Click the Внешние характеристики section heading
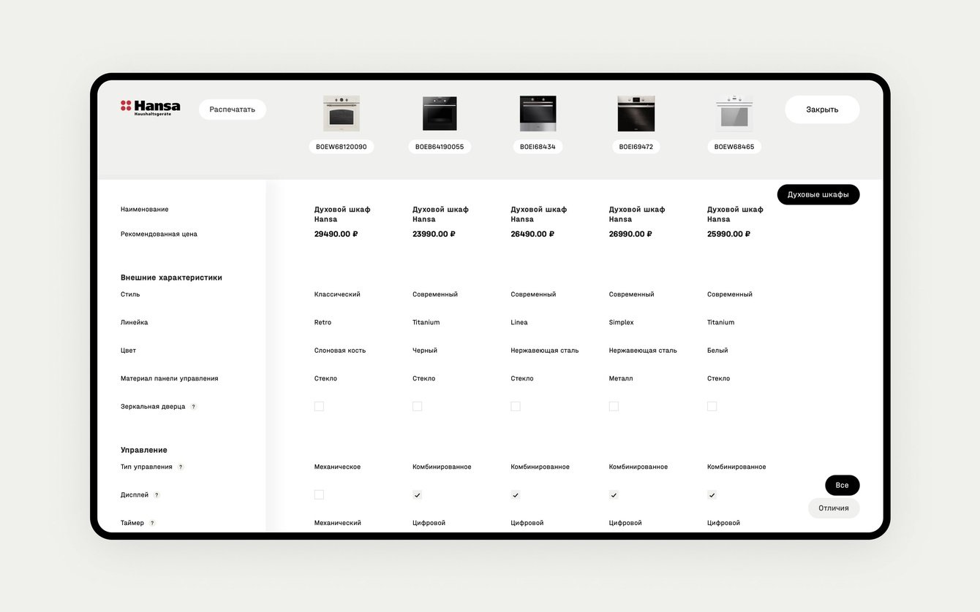Screen dimensions: 980x612 [171, 278]
